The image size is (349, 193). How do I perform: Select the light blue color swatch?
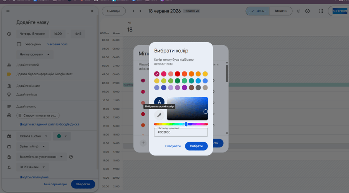pyautogui.click(x=198, y=81)
